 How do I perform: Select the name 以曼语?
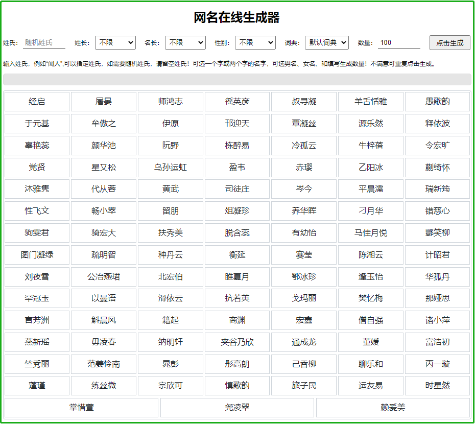point(104,298)
